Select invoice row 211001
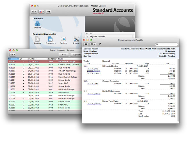This screenshot has height=146, width=188. pyautogui.click(x=45, y=89)
